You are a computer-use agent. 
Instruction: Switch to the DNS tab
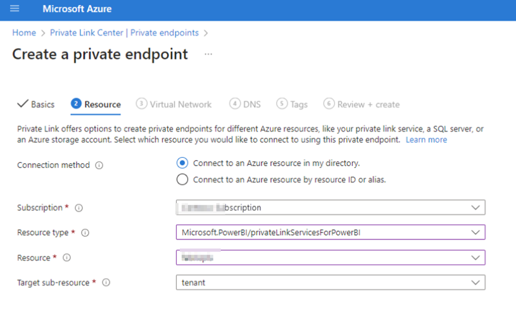point(245,105)
